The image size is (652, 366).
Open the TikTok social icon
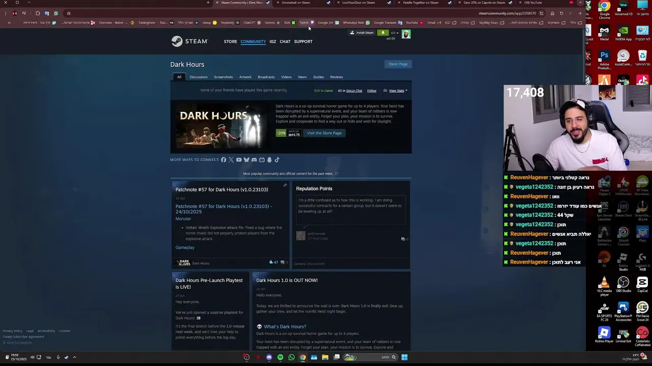click(x=277, y=160)
